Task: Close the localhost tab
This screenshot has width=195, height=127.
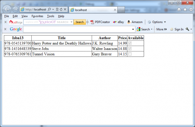Action: point(115,10)
